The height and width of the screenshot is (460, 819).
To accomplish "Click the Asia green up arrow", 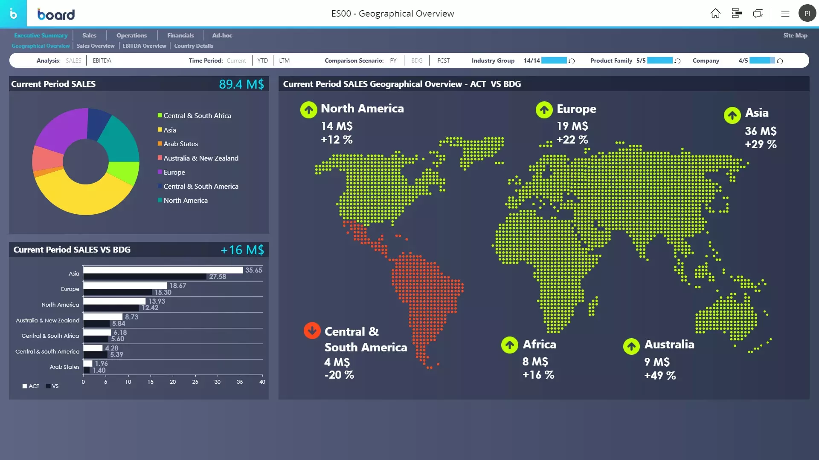I will pos(732,115).
